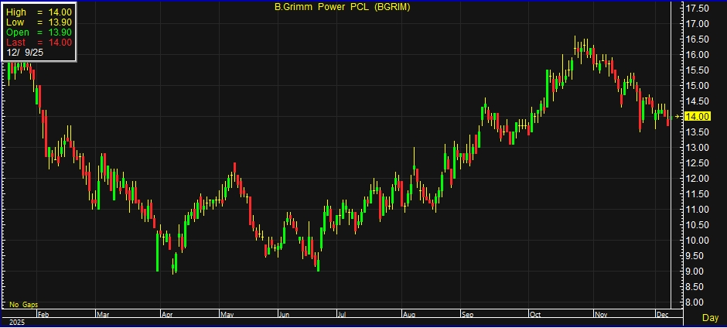This screenshot has width=727, height=328.
Task: Click the Nov label on time axis
Action: [599, 315]
